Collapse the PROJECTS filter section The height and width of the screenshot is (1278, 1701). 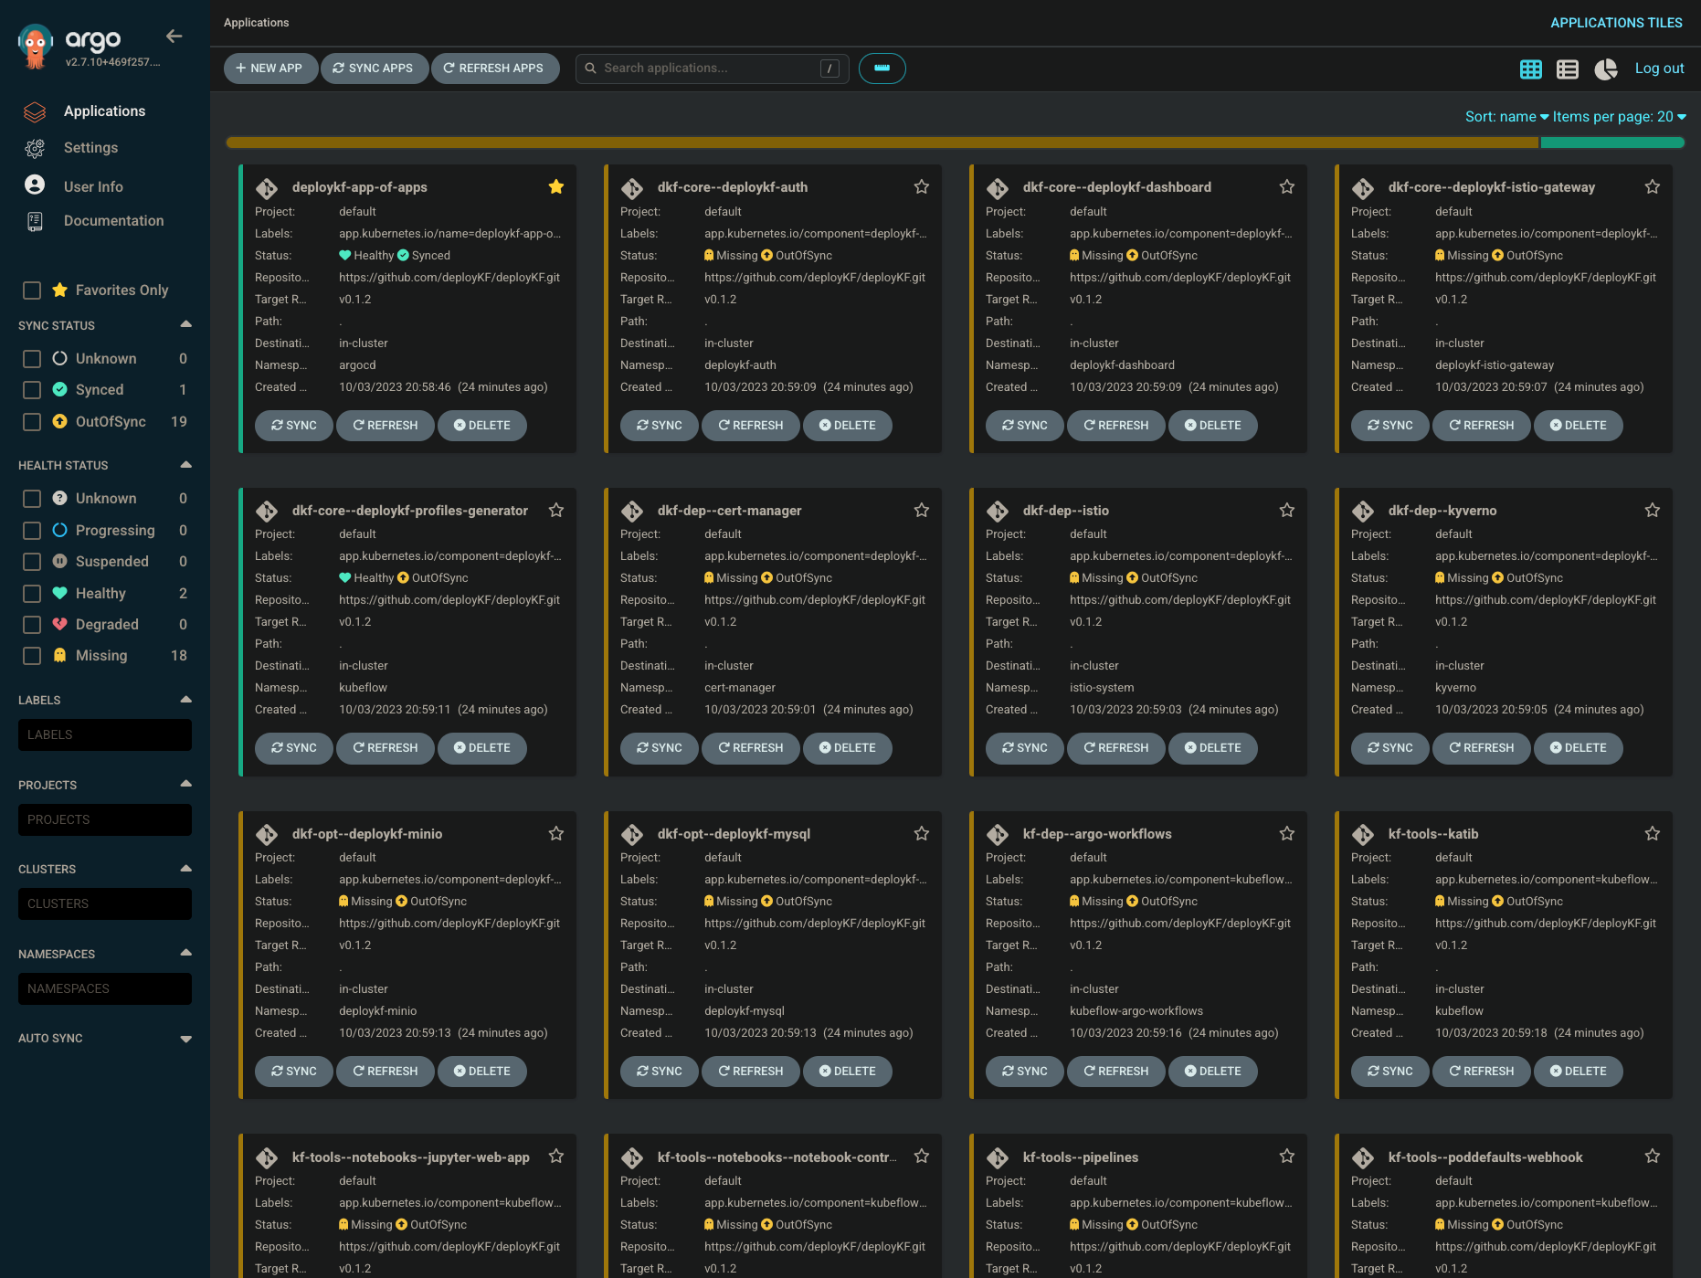[x=186, y=784]
